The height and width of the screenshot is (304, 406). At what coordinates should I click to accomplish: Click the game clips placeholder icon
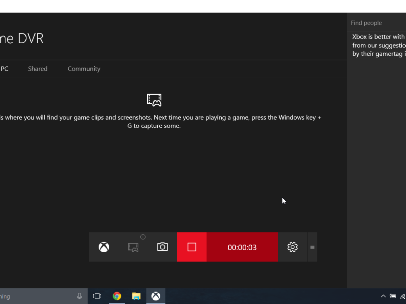[154, 100]
